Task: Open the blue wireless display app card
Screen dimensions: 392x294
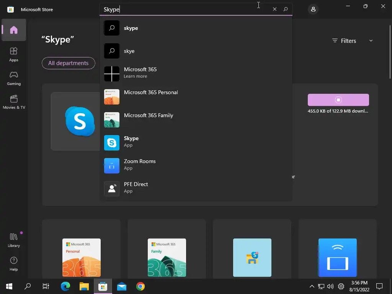Action: [x=338, y=249]
